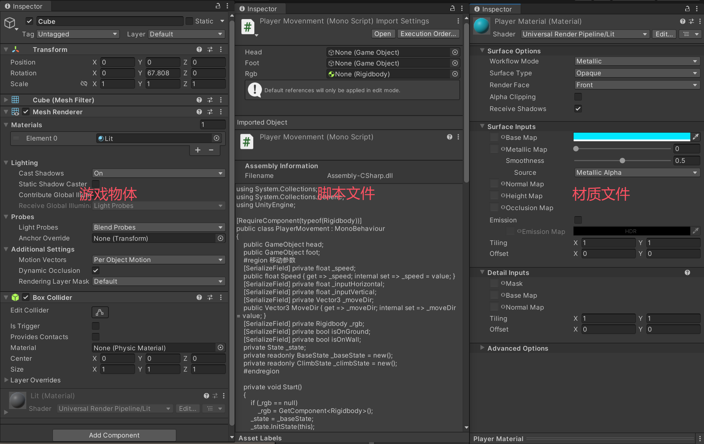Open Transform component more options menu

(x=221, y=49)
